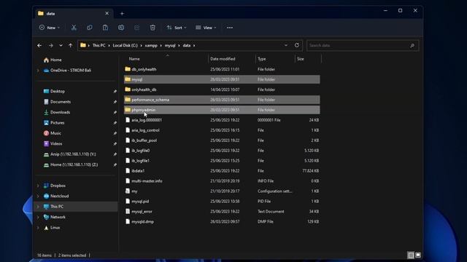This screenshot has height=262, width=467.
Task: Open the View options dropdown
Action: (206, 28)
